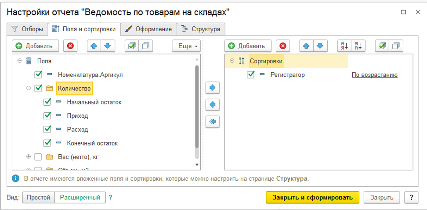Expand the Вес (нетто), кг group
This screenshot has height=210, width=427.
tap(29, 157)
